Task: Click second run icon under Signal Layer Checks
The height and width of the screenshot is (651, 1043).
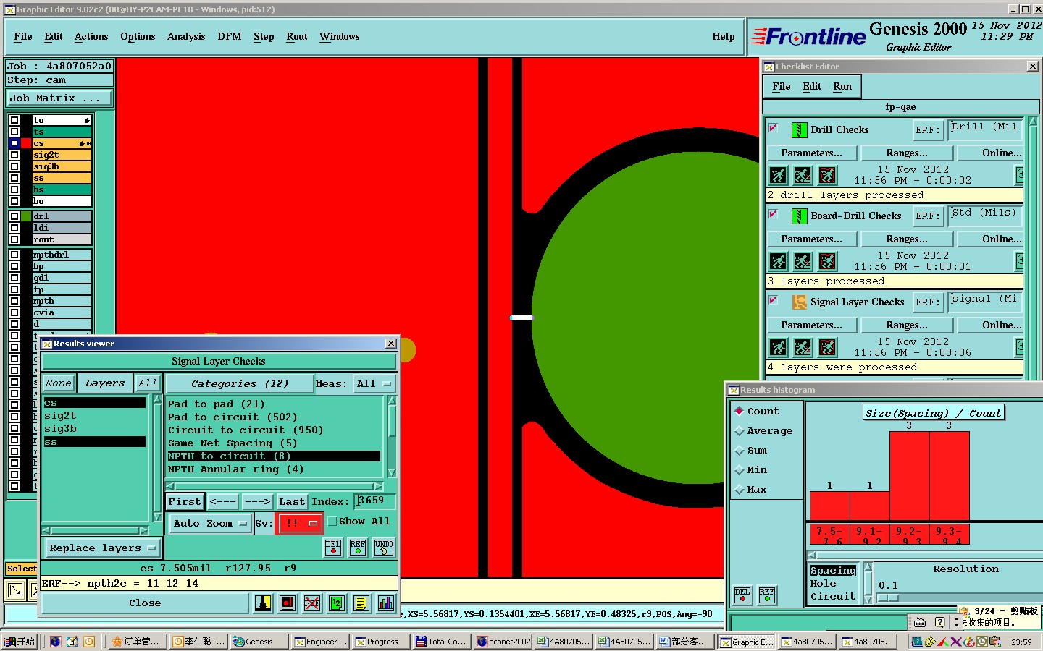Action: pos(803,347)
